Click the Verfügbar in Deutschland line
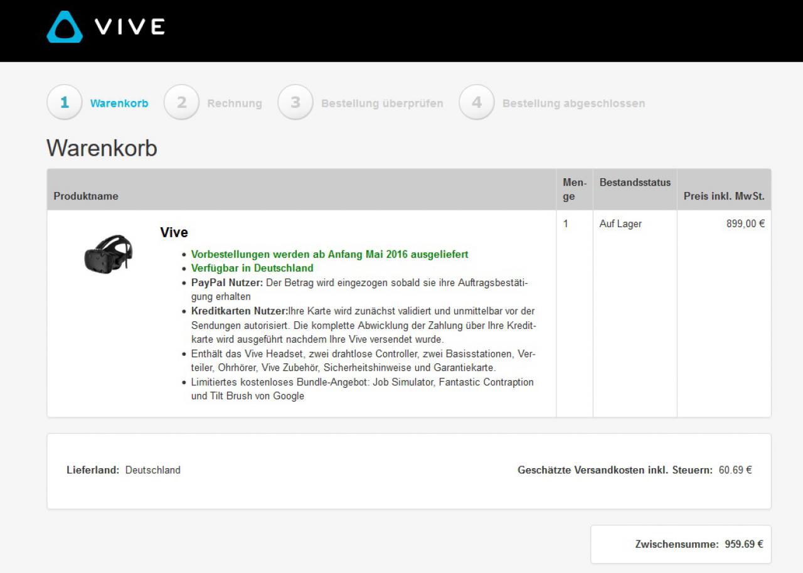 coord(252,268)
